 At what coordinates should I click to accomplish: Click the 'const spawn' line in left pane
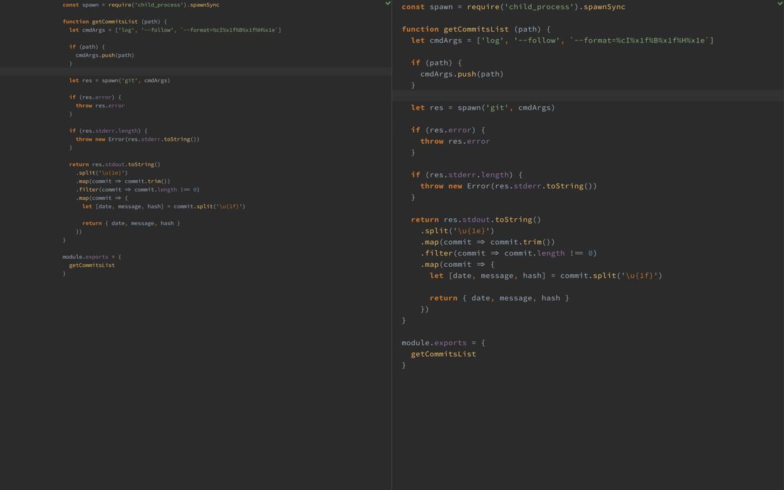coord(141,5)
